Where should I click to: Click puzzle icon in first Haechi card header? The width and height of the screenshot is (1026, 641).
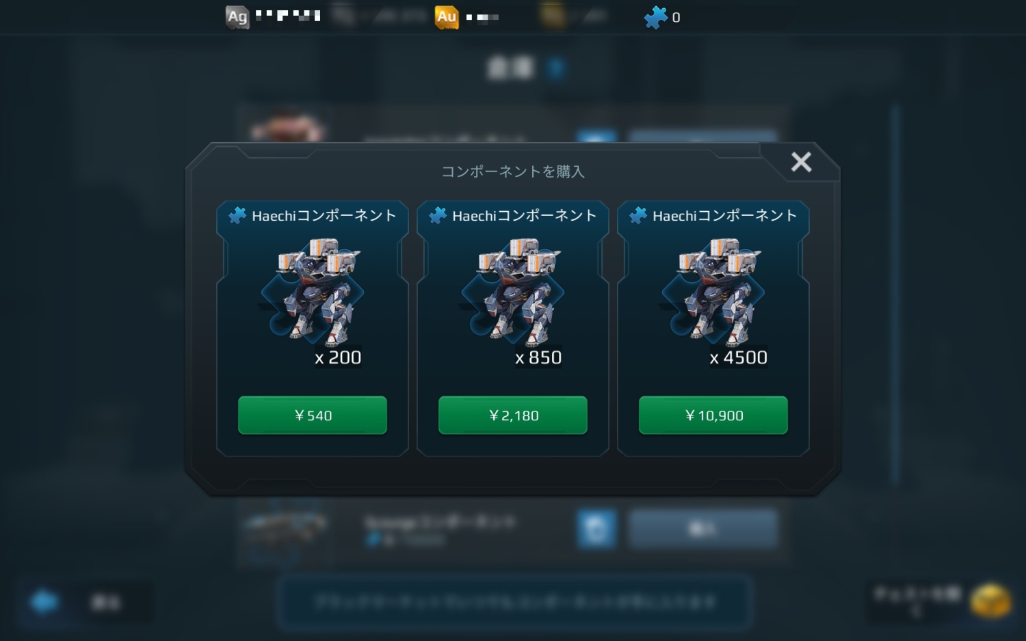237,215
